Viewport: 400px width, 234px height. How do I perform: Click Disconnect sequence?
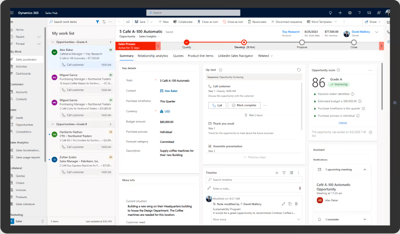(287, 22)
